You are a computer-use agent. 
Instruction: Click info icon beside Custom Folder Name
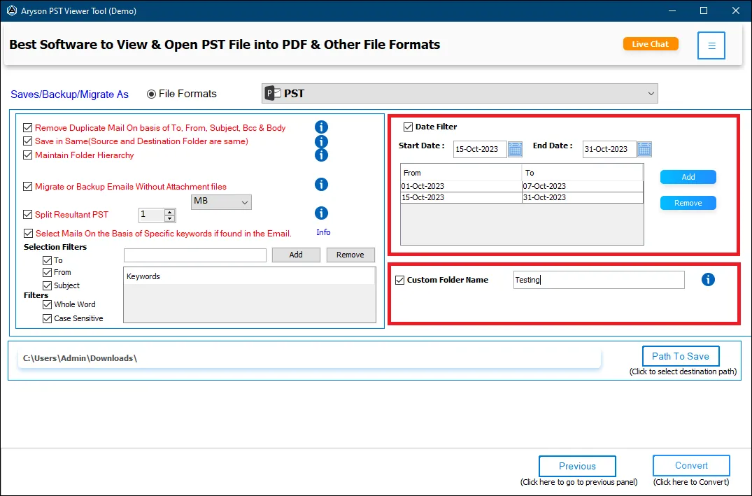708,280
